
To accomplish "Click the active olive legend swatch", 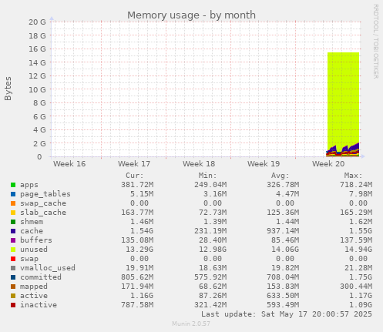I will click(13, 296).
